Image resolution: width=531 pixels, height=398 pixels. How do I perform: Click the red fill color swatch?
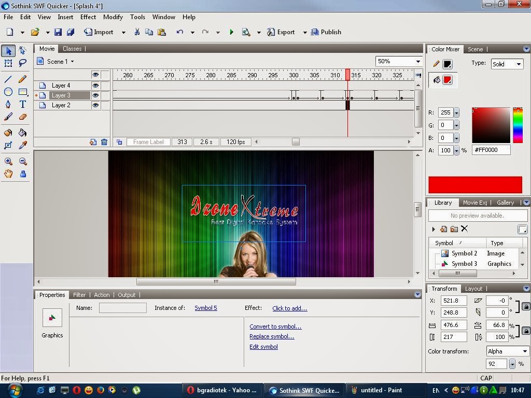[448, 80]
